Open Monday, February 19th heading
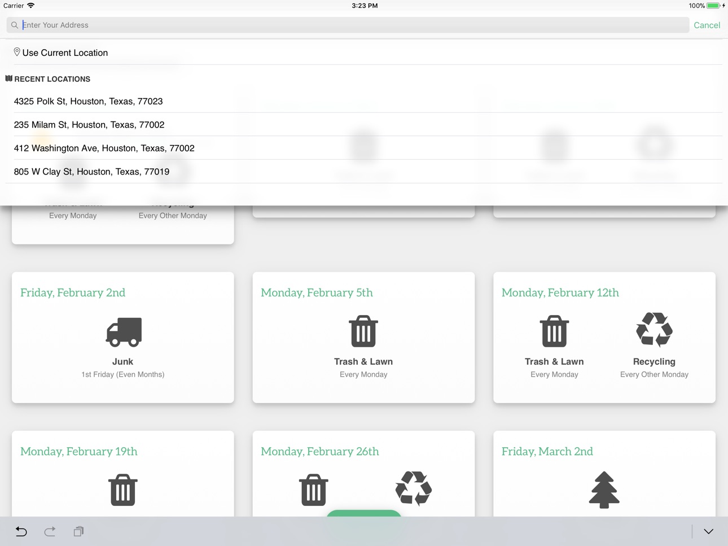Viewport: 728px width, 546px height. click(x=79, y=451)
